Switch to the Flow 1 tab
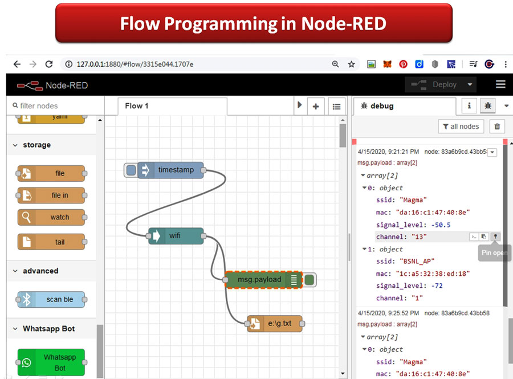Screen dimensions: 513x379 (x=137, y=106)
